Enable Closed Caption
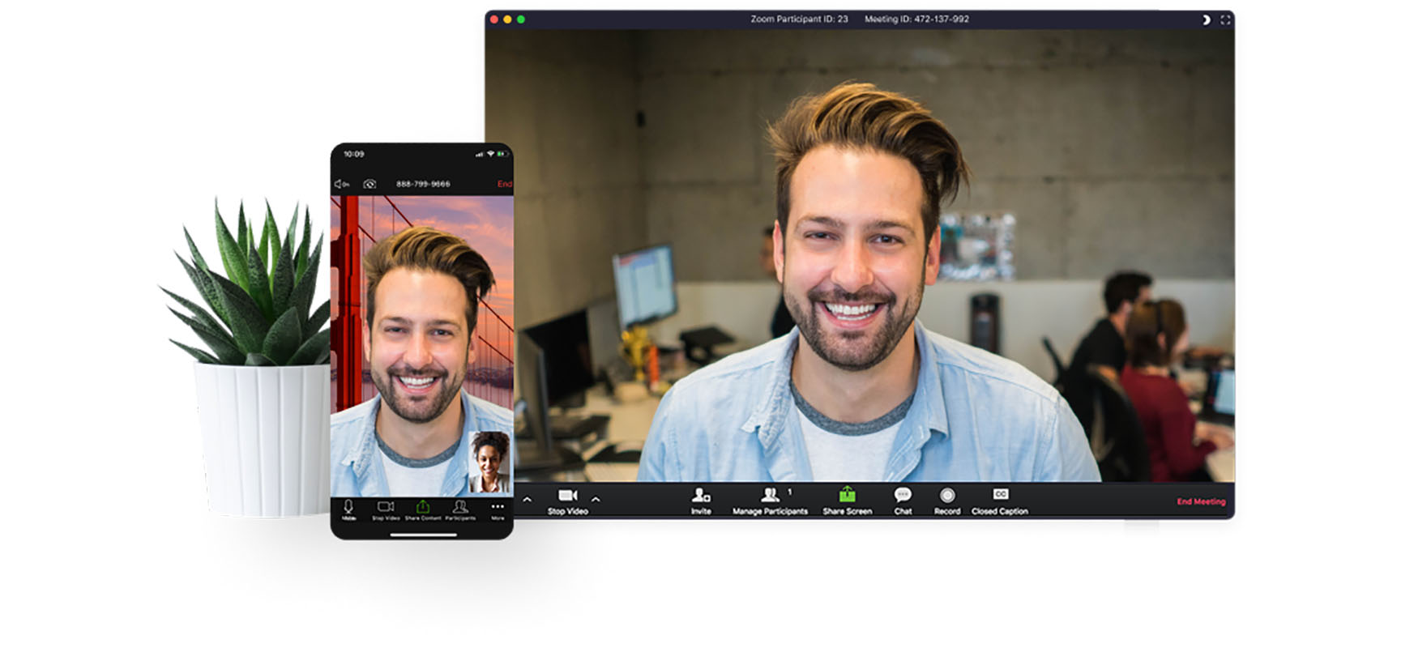The image size is (1414, 648). click(1000, 501)
